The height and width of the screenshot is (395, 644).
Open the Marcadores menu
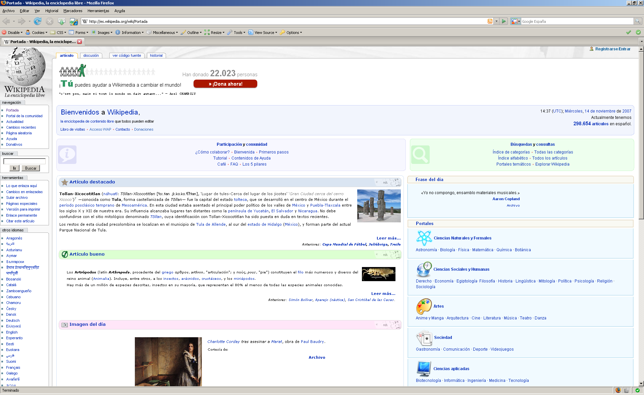(x=73, y=11)
